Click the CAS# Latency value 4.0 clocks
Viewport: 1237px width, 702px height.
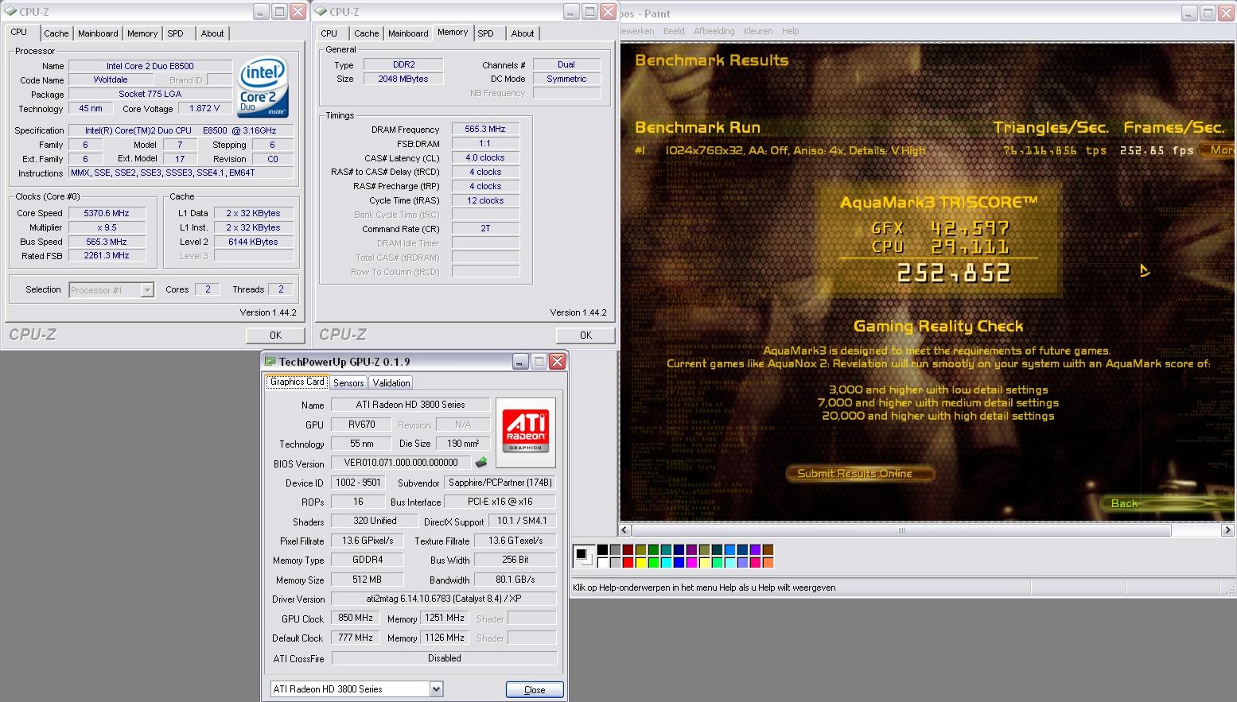tap(485, 157)
